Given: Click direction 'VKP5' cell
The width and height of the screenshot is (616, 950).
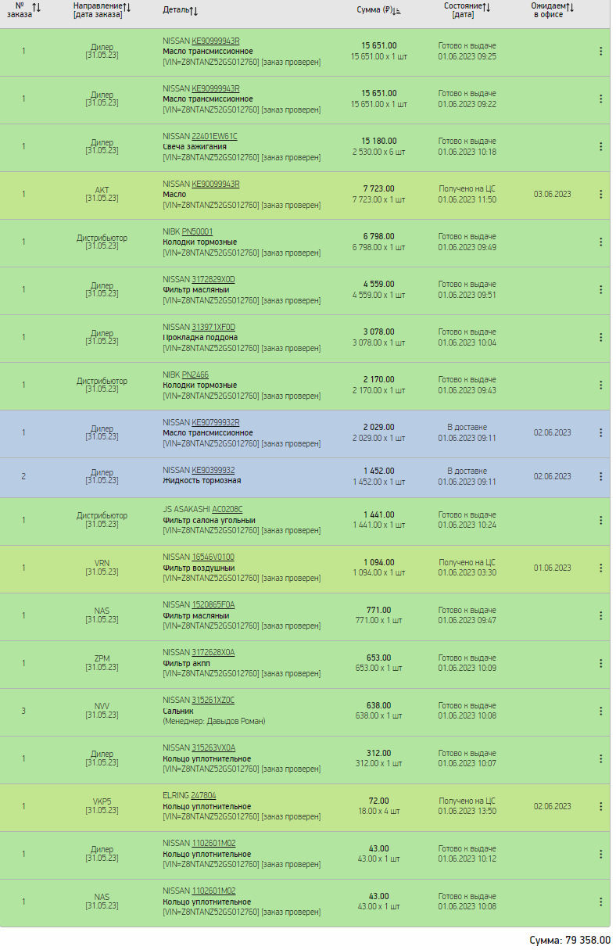Looking at the screenshot, I should (102, 802).
